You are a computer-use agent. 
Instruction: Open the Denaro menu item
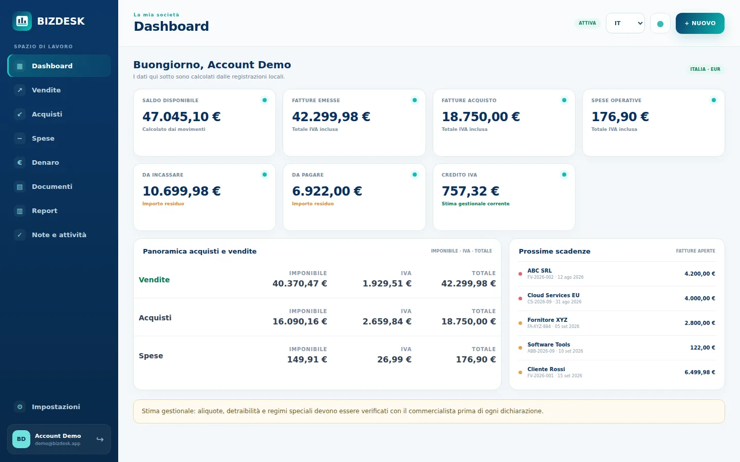[x=59, y=162]
